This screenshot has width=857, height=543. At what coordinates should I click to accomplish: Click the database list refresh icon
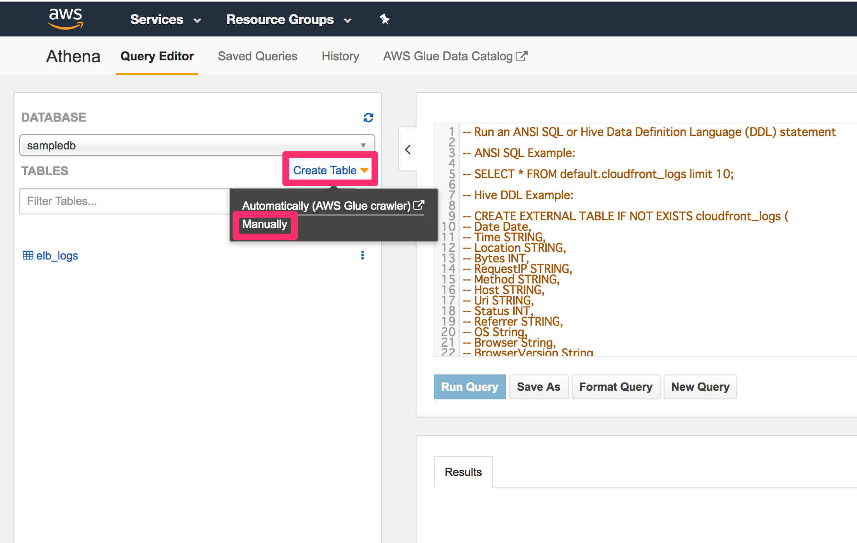[x=368, y=117]
